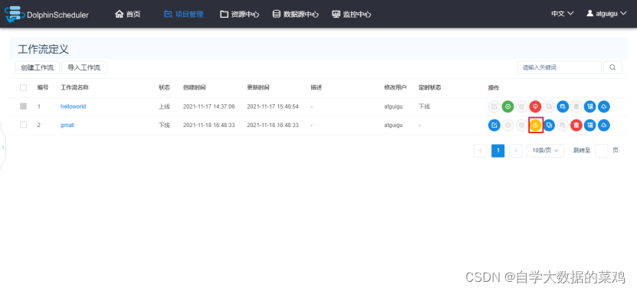Image resolution: width=637 pixels, height=291 pixels.
Task: Click the 定时状态 column header
Action: coord(430,87)
